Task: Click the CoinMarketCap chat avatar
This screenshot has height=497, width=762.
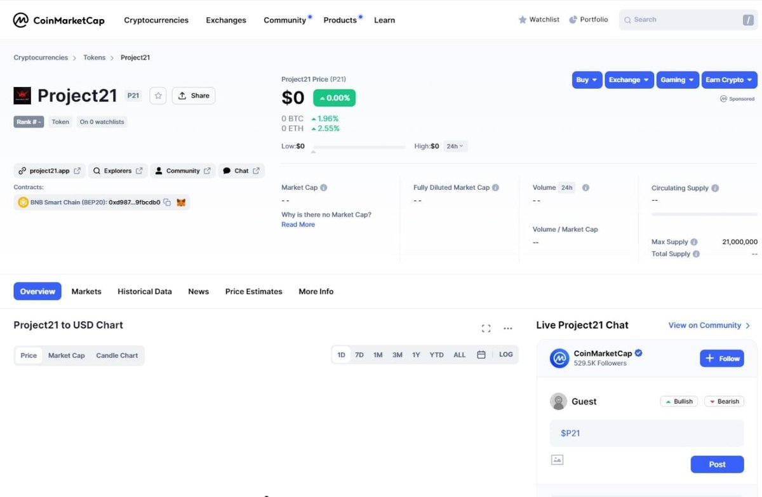Action: coord(559,359)
